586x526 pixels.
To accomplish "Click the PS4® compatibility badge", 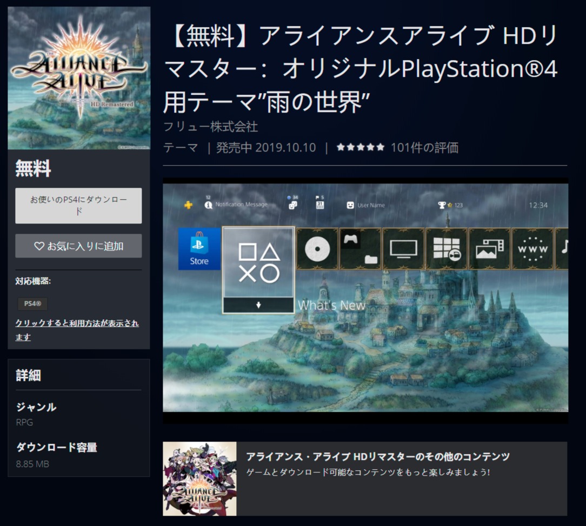I will (32, 304).
